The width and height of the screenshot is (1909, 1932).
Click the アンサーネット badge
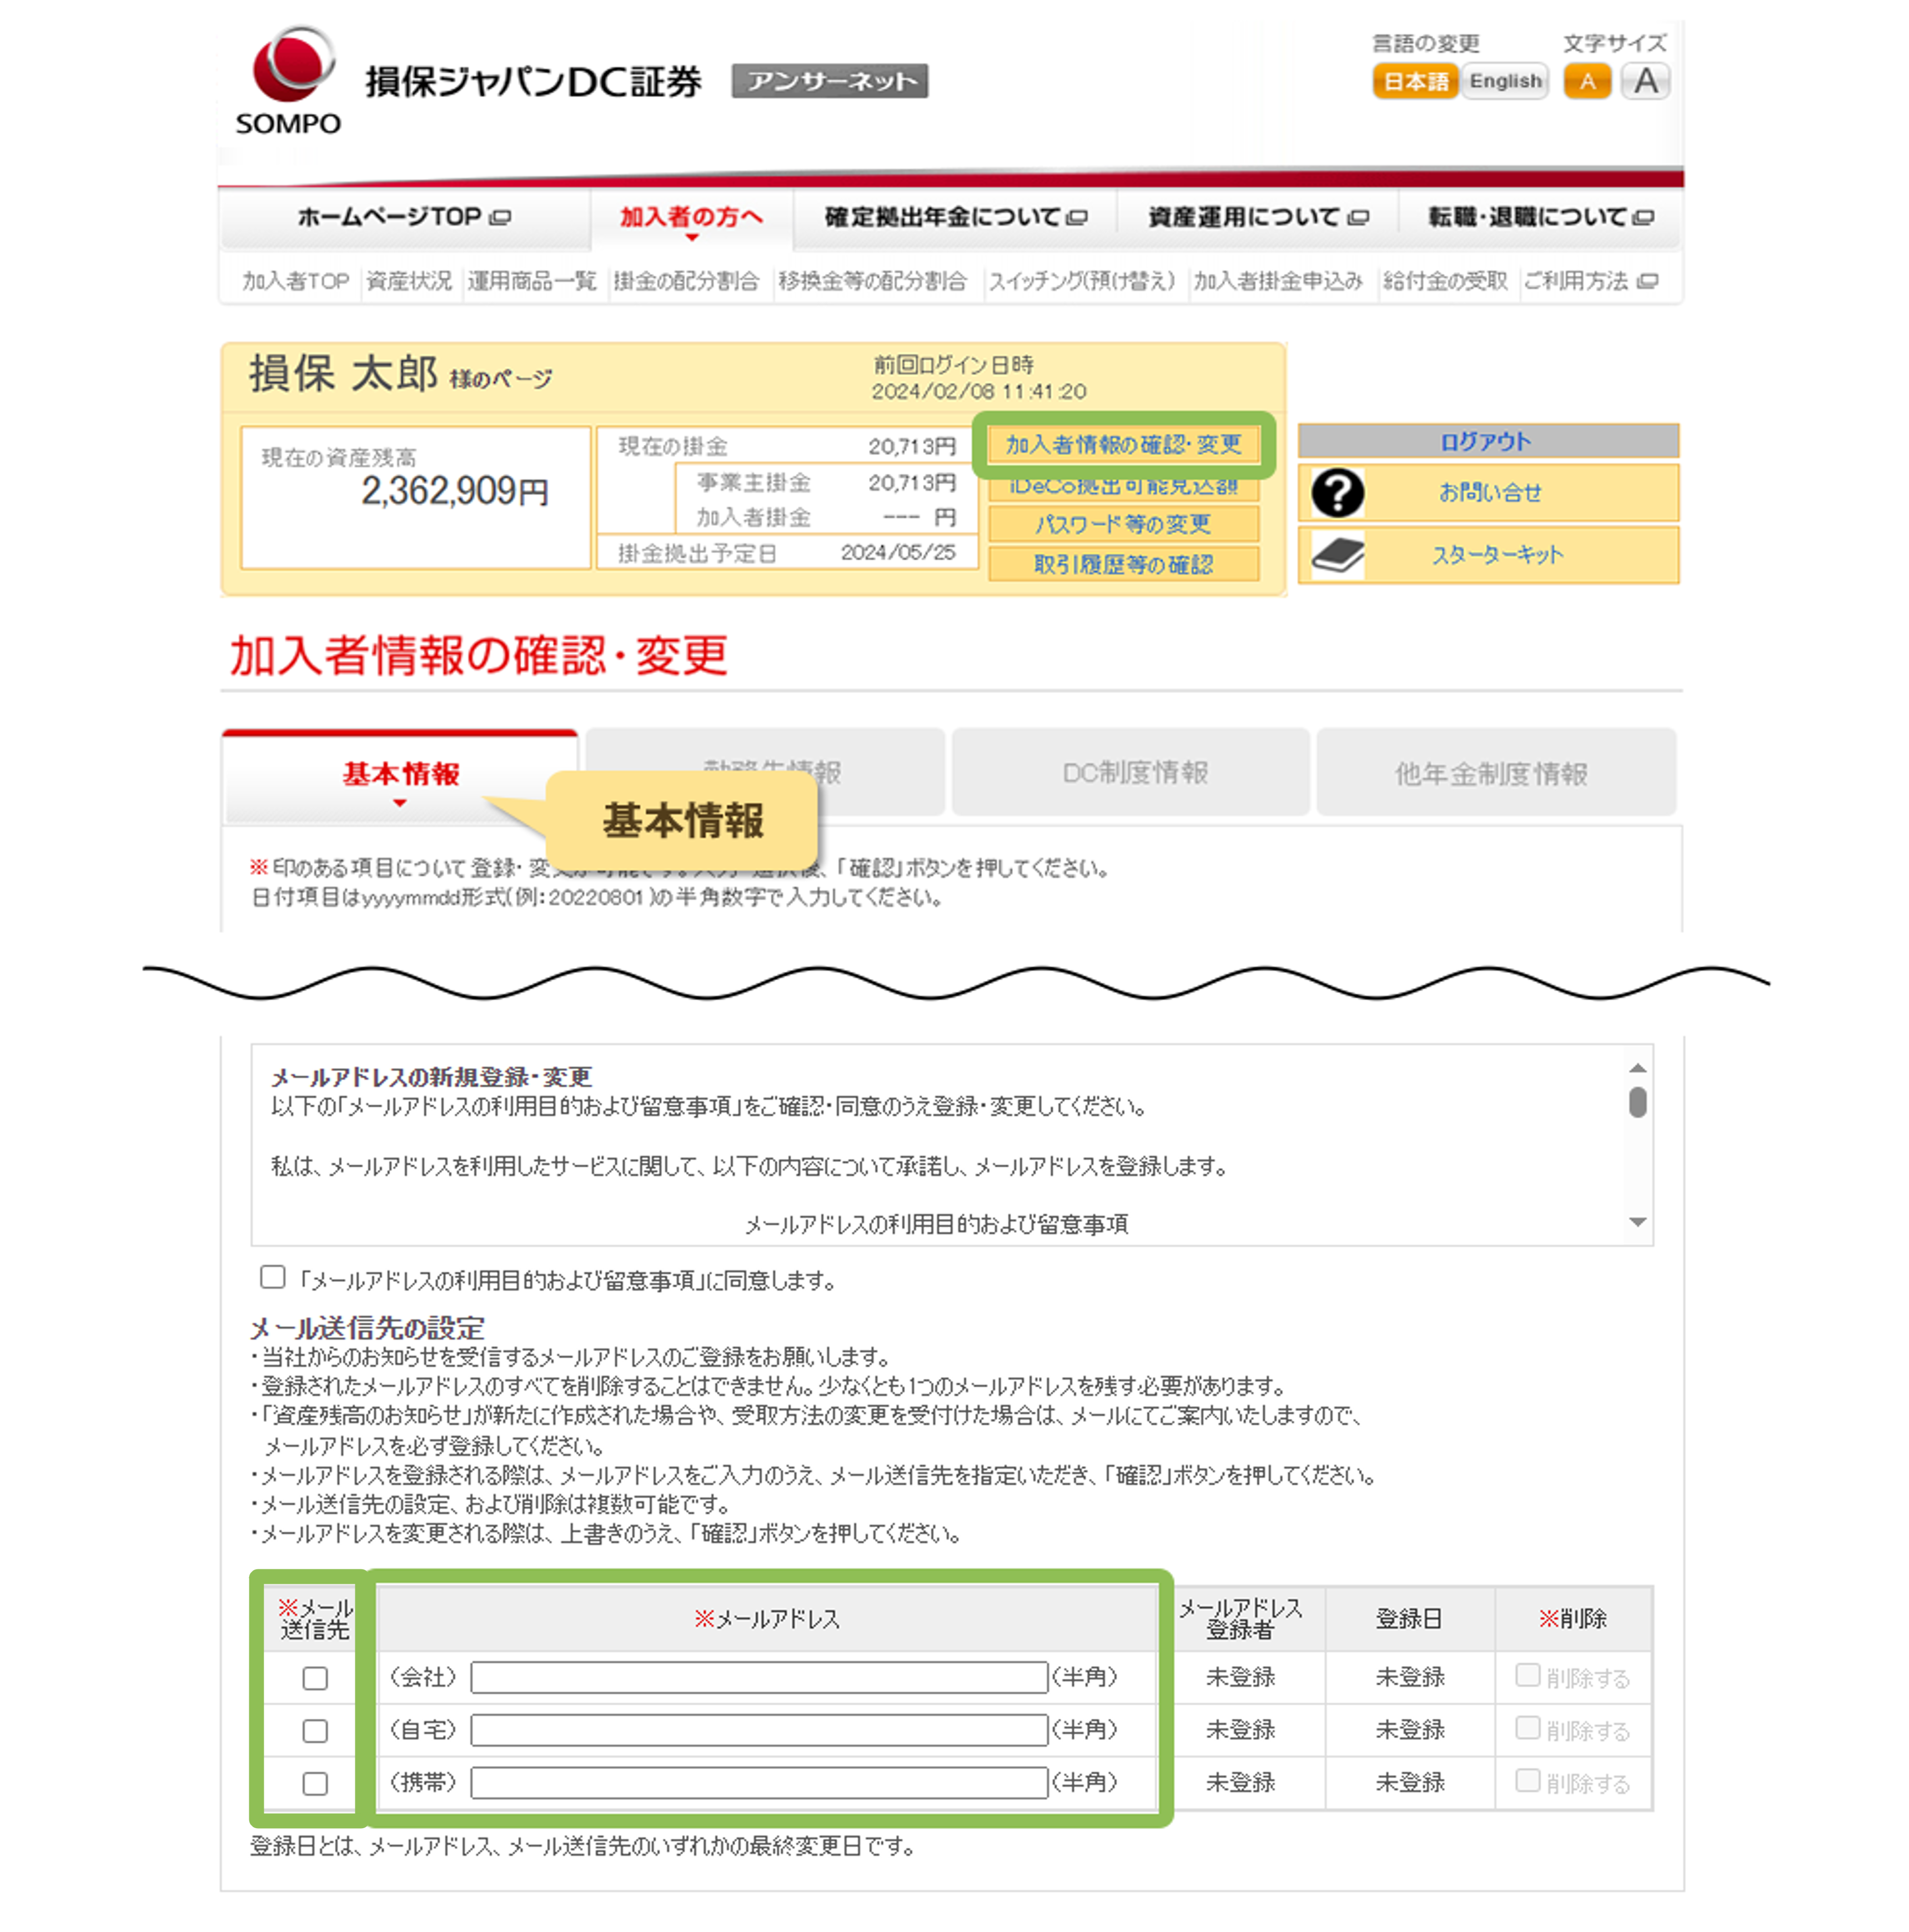[829, 81]
